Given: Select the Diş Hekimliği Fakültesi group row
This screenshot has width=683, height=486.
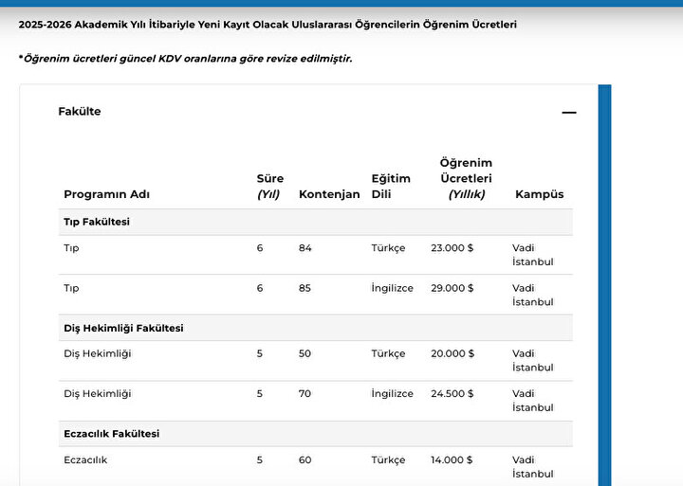Looking at the screenshot, I should (x=316, y=328).
